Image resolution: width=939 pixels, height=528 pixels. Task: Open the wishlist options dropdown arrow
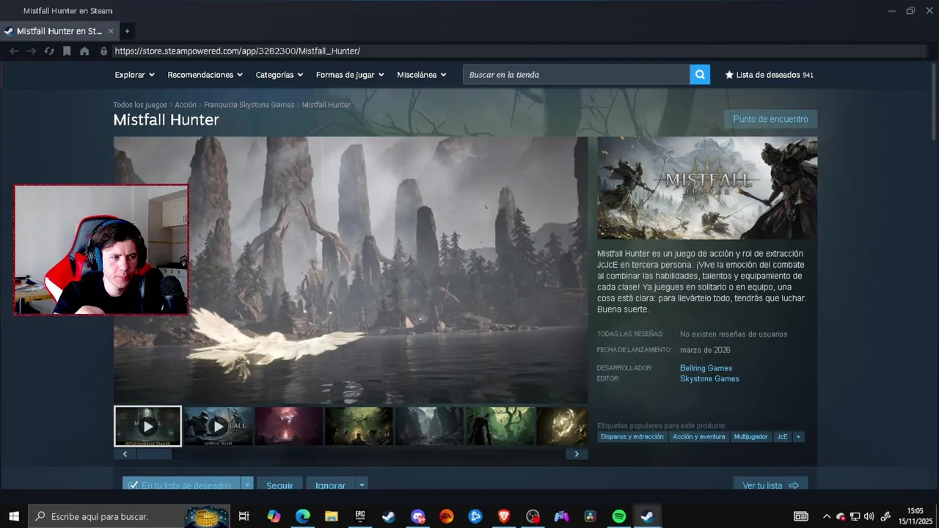[248, 485]
